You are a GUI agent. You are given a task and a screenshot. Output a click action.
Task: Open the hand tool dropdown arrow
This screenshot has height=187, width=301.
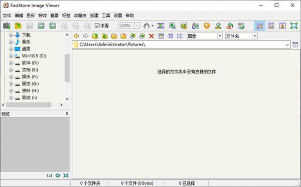153,26
